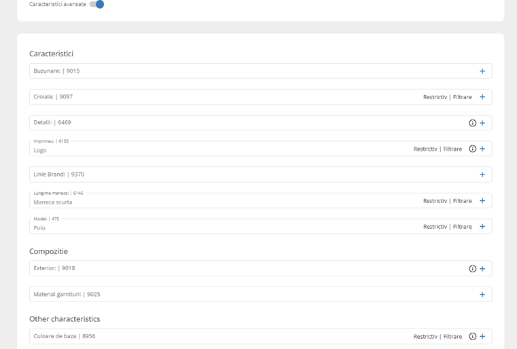Click Restrictiv | Filtrare in Lungime maneca row
This screenshot has width=517, height=349.
447,201
